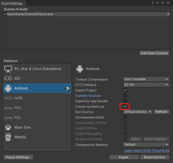Screen dimensions: 173x163
Task: Click Build And Run button
Action: (x=155, y=157)
